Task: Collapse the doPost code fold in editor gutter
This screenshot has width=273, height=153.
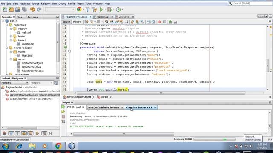Action: coord(70,51)
